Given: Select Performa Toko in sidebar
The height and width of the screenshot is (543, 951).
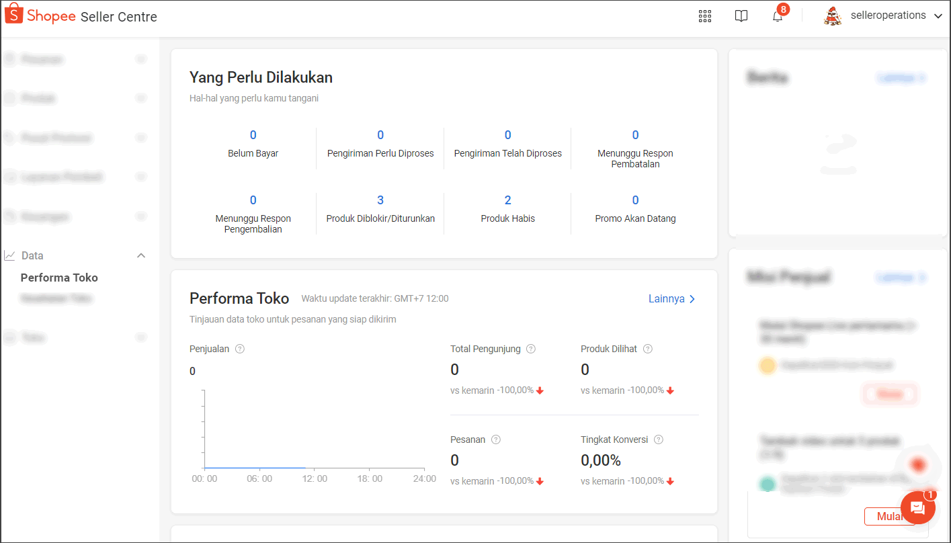Looking at the screenshot, I should 59,278.
